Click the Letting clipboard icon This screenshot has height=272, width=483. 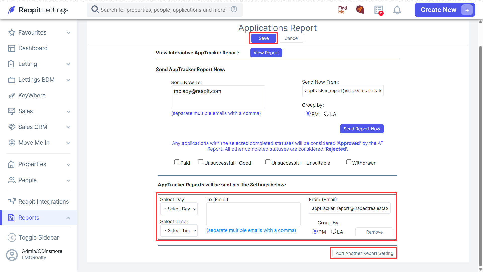tap(11, 64)
